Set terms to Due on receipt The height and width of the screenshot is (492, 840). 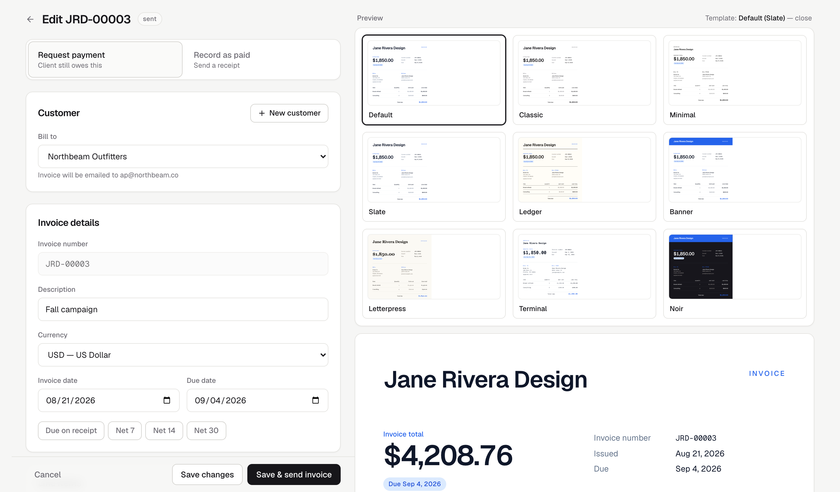(71, 431)
